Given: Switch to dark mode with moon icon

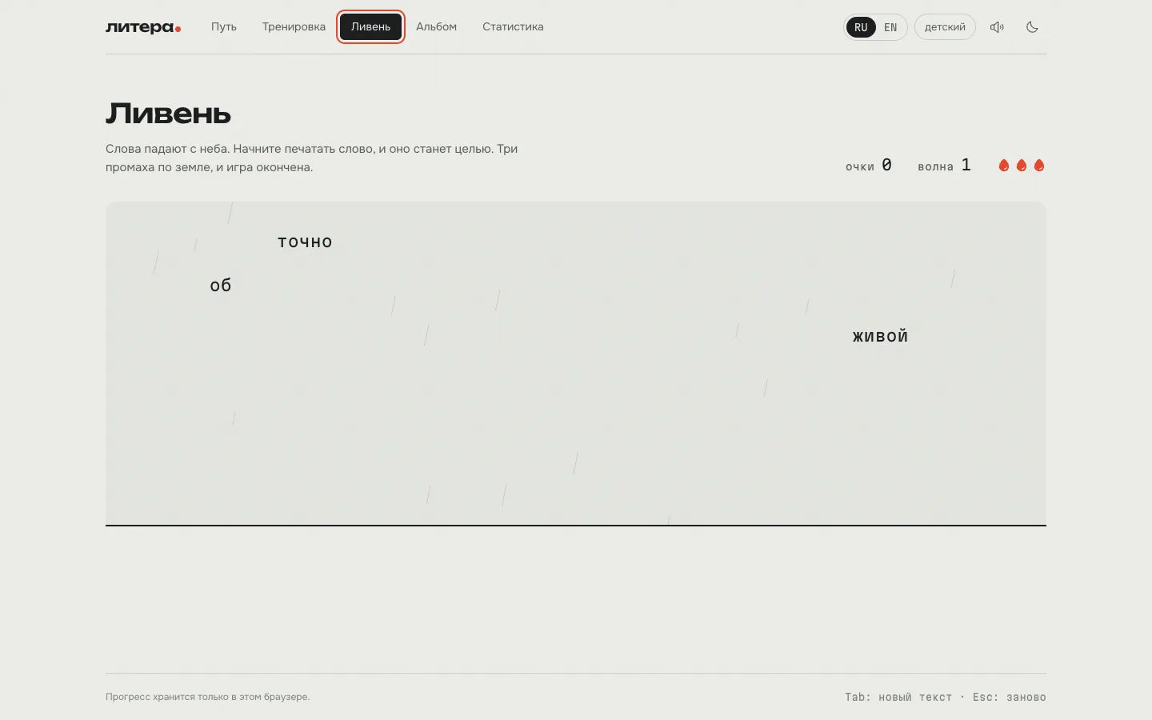Looking at the screenshot, I should click(x=1032, y=27).
